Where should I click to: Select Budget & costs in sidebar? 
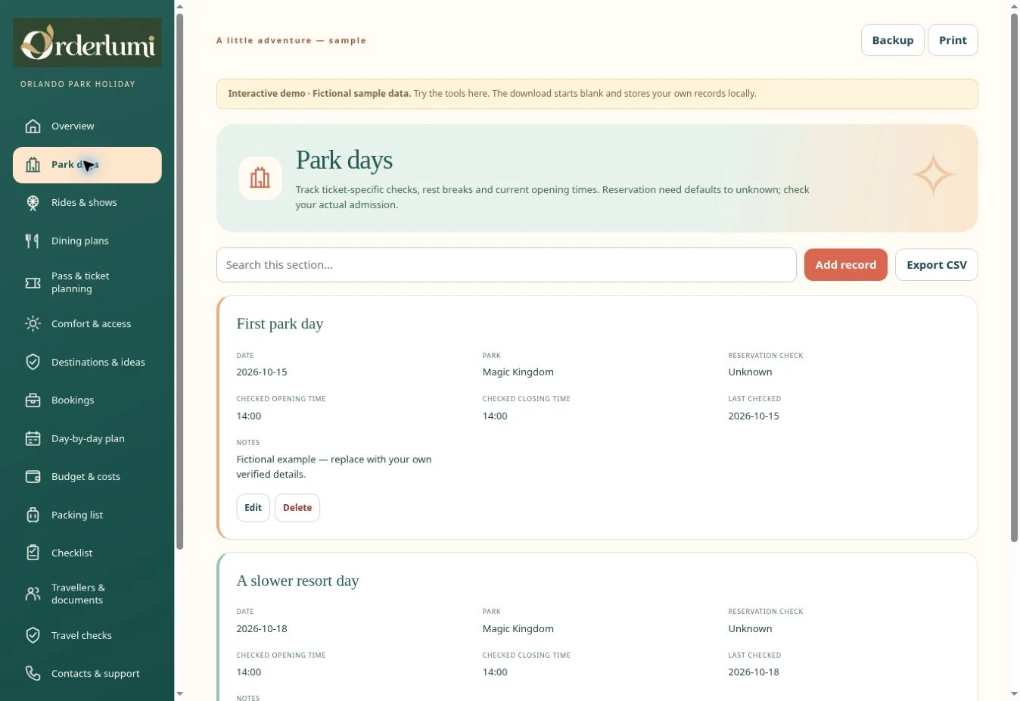tap(87, 476)
